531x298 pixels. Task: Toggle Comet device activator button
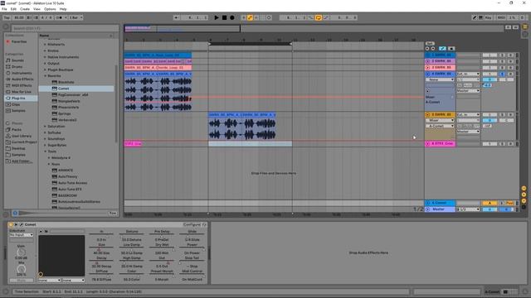(x=11, y=224)
